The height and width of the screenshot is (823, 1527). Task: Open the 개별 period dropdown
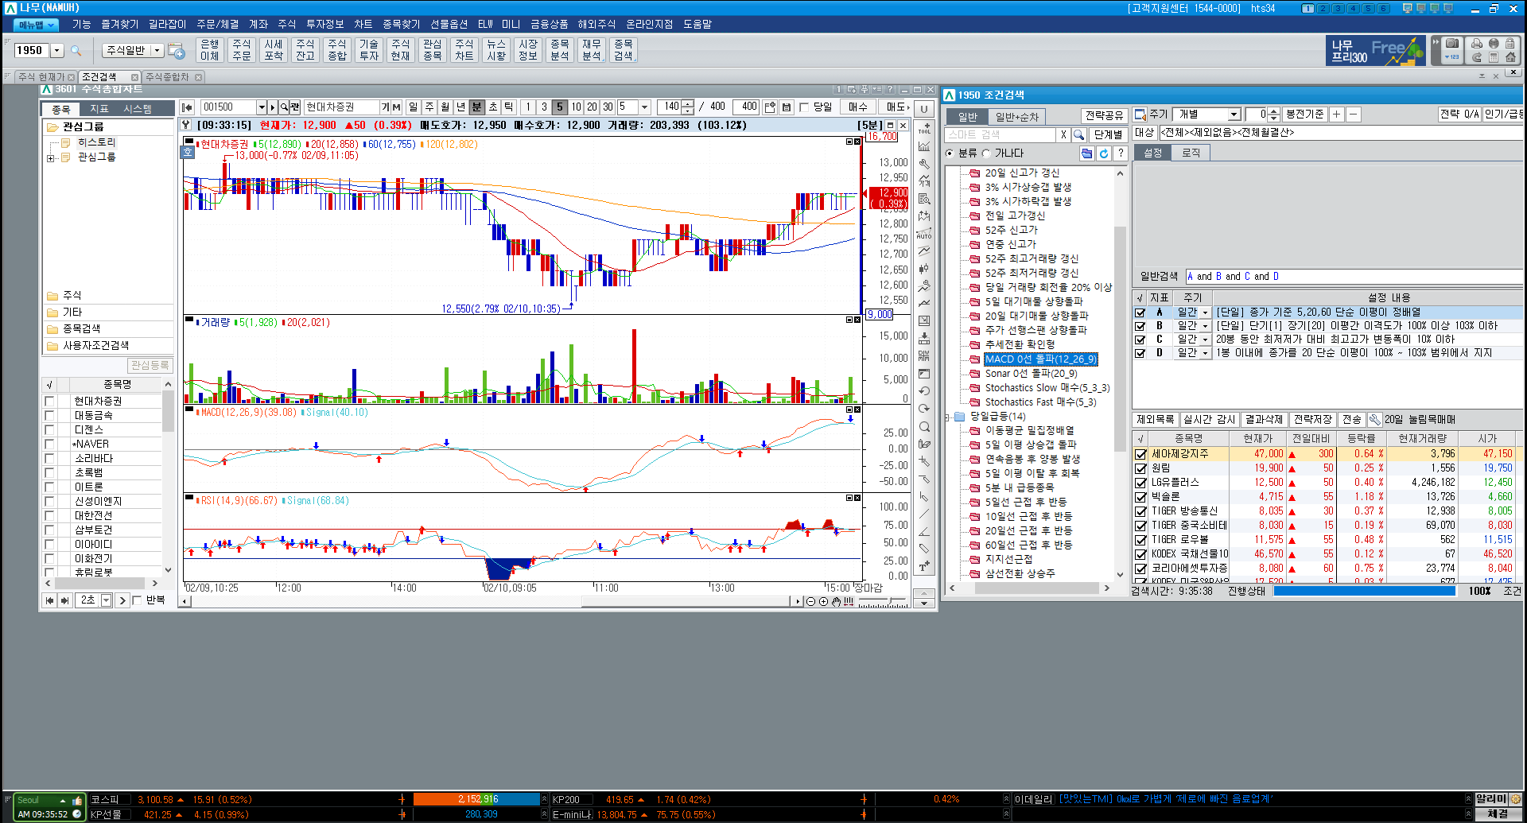[1234, 115]
